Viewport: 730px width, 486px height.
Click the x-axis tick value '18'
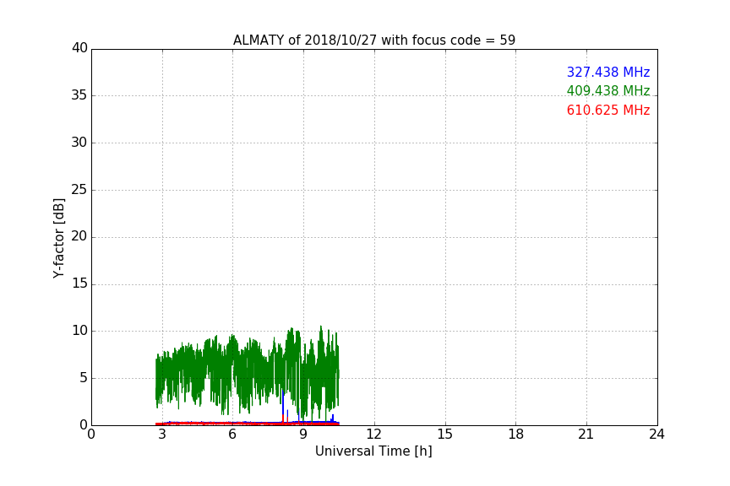click(x=515, y=435)
